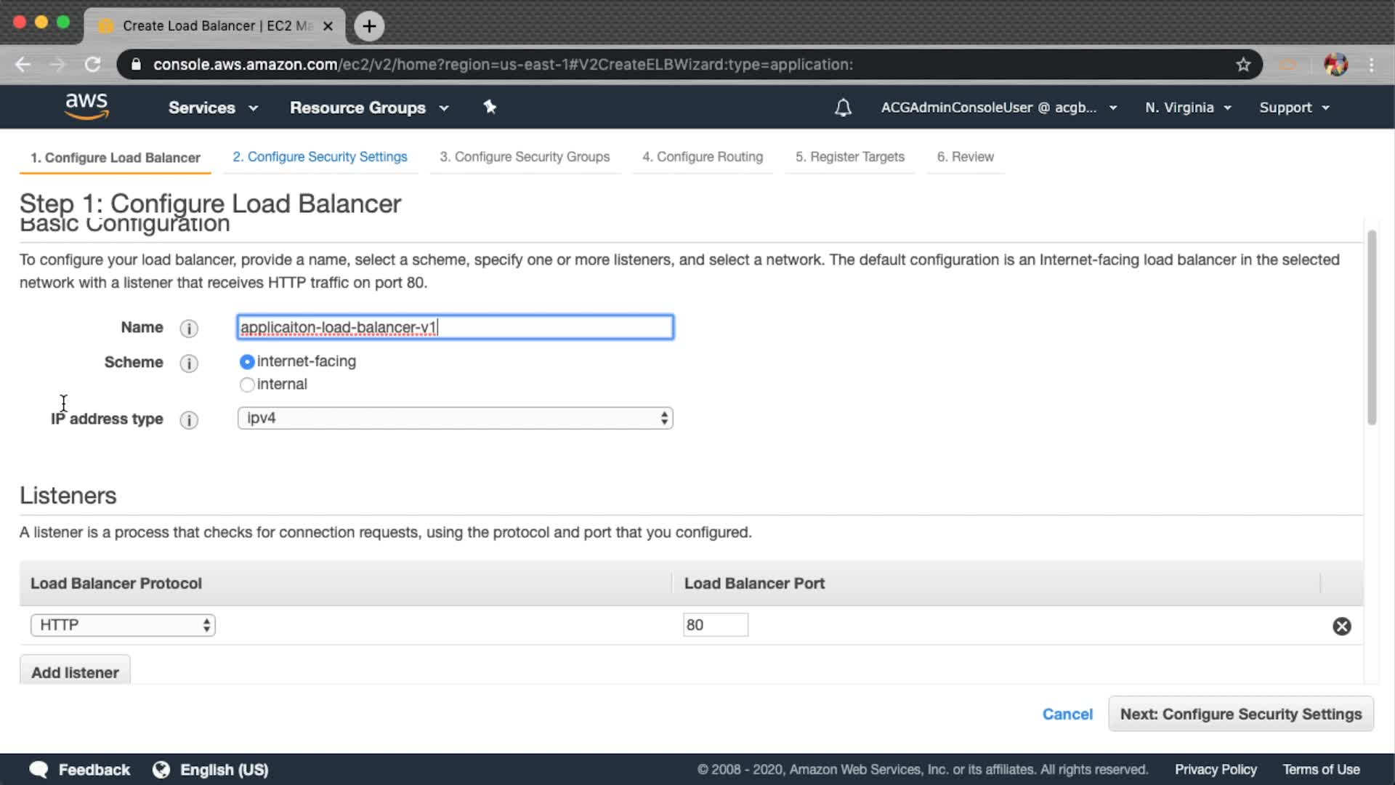Click the info icon next to Name
This screenshot has width=1395, height=785.
pyautogui.click(x=189, y=329)
